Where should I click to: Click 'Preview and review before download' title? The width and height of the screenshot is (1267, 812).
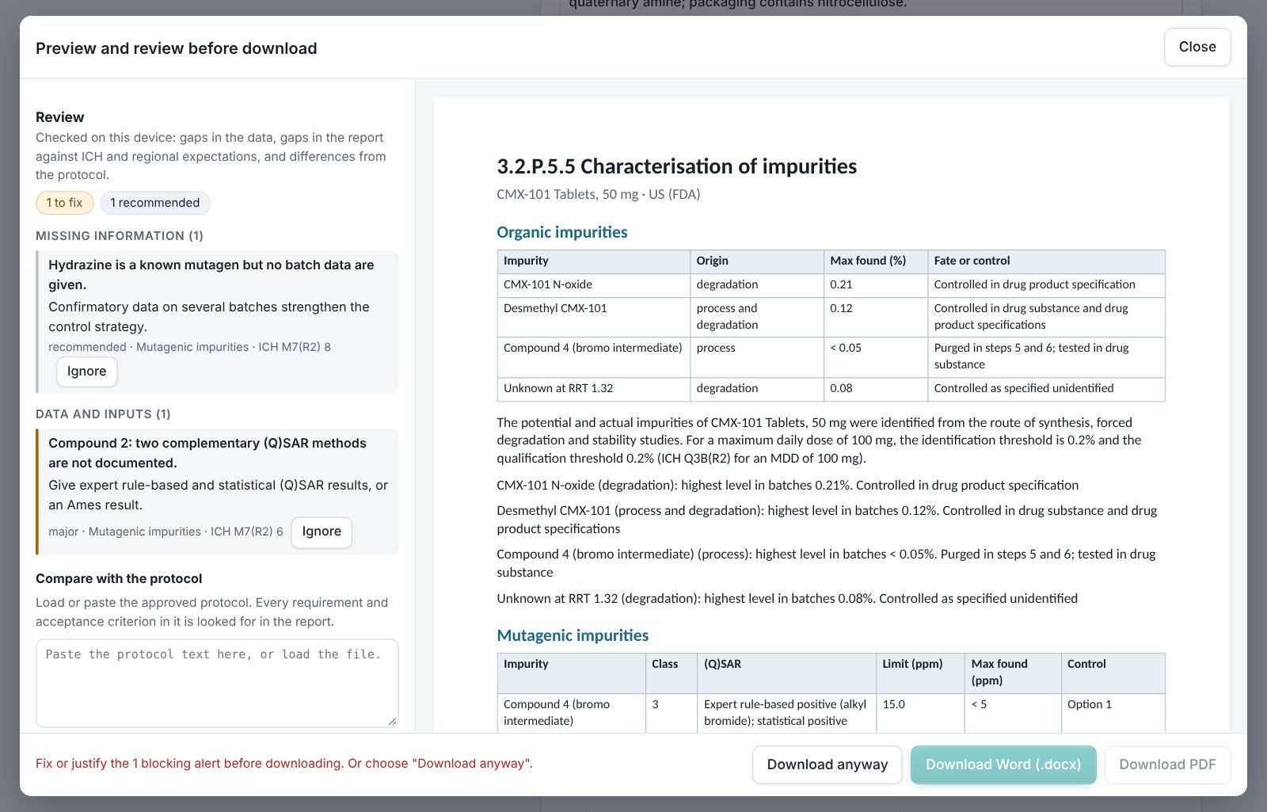(177, 48)
